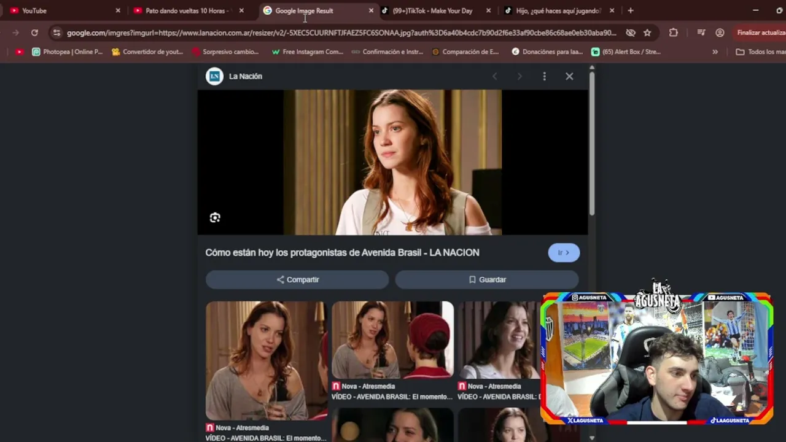Image resolution: width=786 pixels, height=442 pixels.
Task: View site information icon in address bar
Action: click(56, 33)
